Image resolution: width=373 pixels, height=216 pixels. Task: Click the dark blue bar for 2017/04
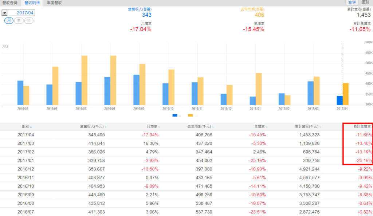coord(340,101)
